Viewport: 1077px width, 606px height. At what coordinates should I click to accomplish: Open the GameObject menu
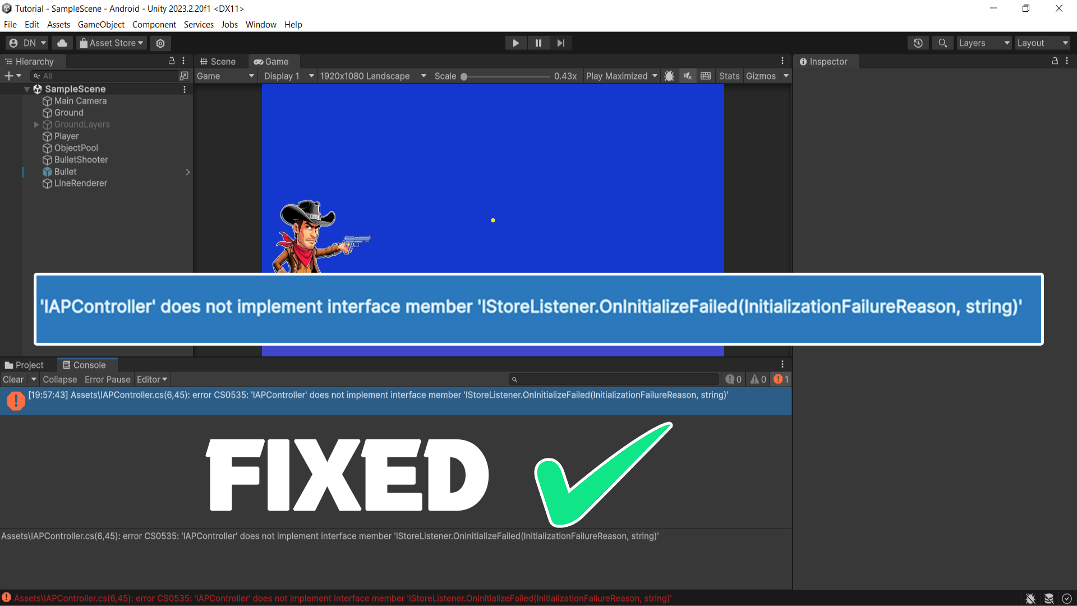tap(101, 25)
